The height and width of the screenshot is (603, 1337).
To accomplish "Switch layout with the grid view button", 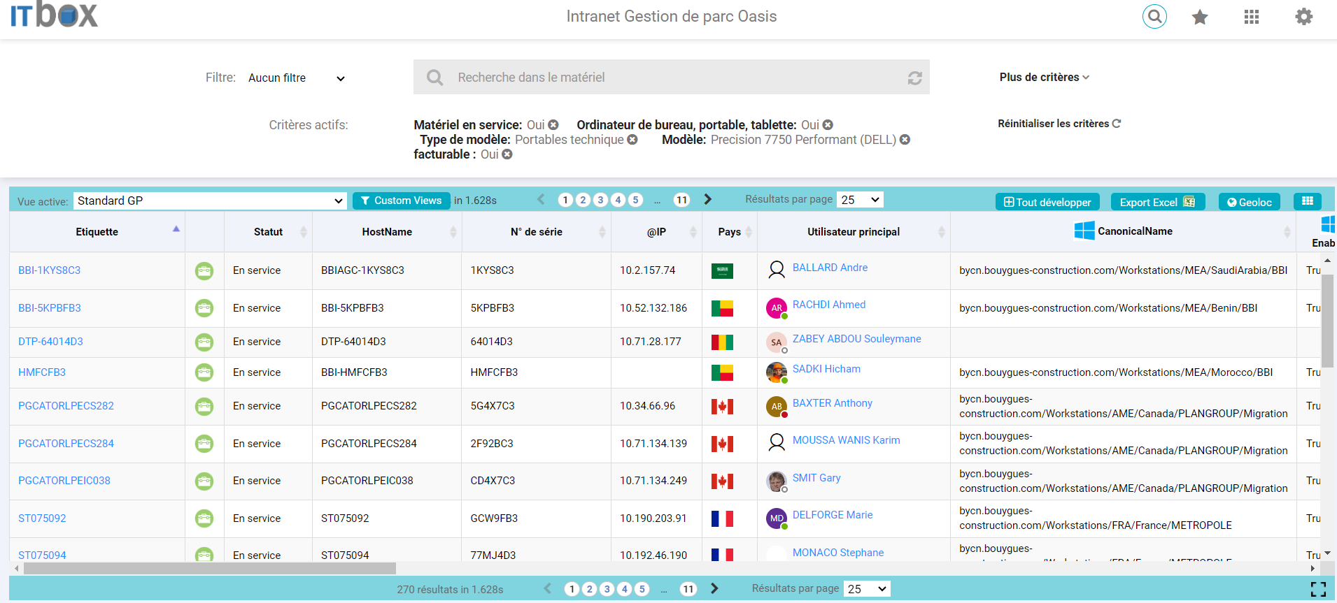I will pyautogui.click(x=1307, y=201).
